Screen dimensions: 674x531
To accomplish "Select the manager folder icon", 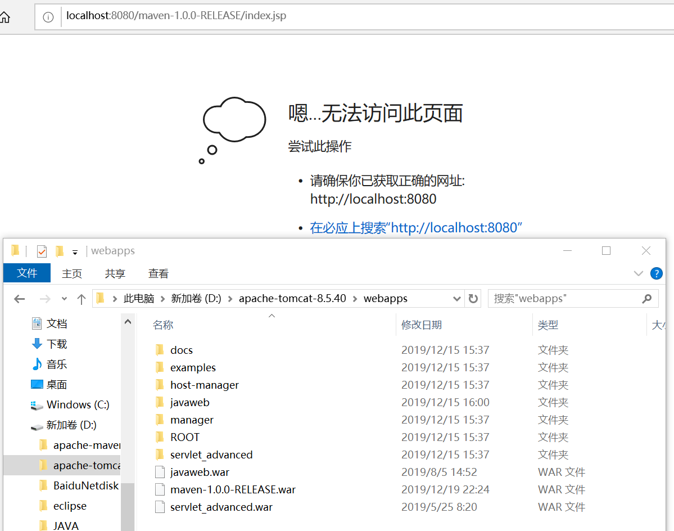I will (160, 420).
